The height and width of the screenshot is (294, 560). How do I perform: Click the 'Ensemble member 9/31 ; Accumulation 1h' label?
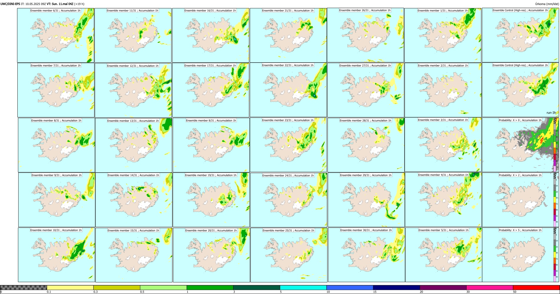pyautogui.click(x=57, y=175)
